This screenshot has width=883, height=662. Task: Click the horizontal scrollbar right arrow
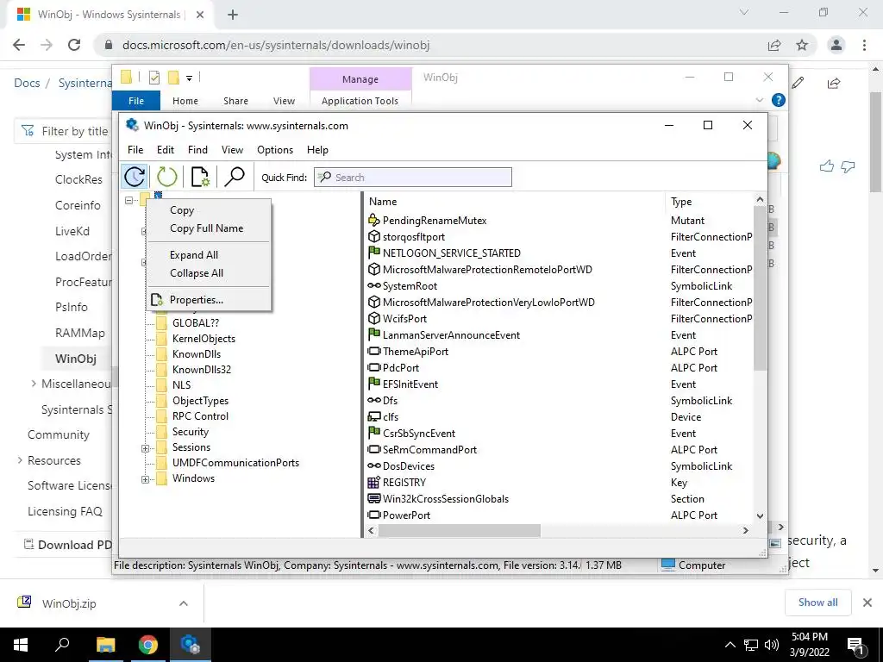(x=746, y=530)
